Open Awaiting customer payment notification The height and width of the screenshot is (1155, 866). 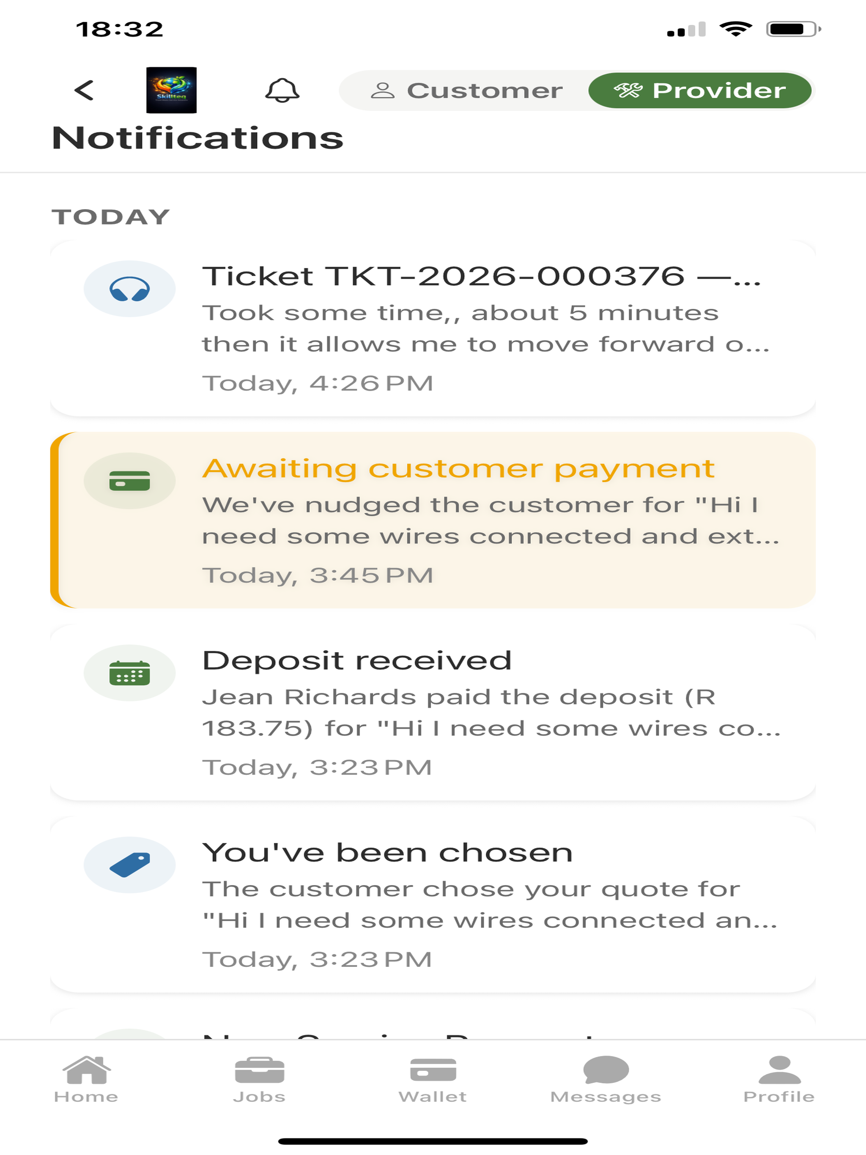point(433,520)
